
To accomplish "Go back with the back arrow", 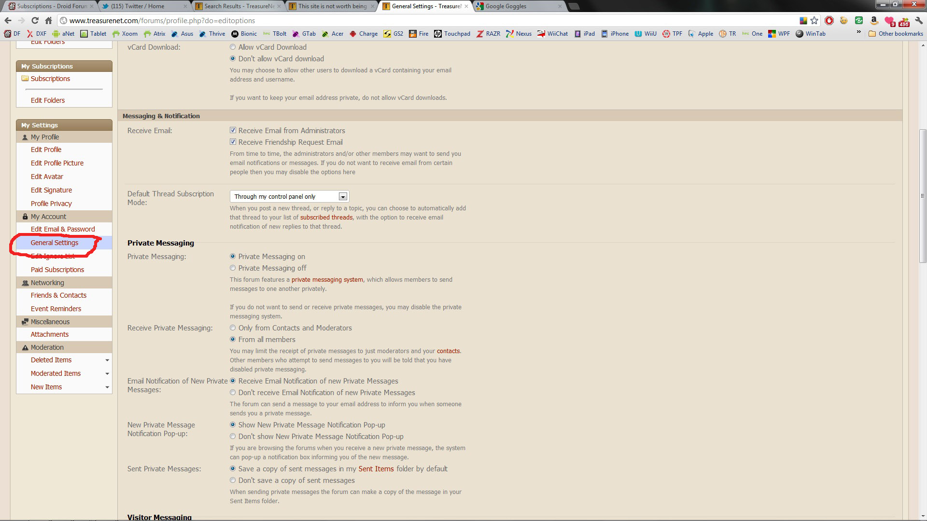I will click(8, 21).
